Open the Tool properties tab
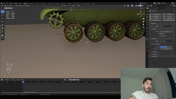This screenshot has height=99, width=176. [x=147, y=12]
